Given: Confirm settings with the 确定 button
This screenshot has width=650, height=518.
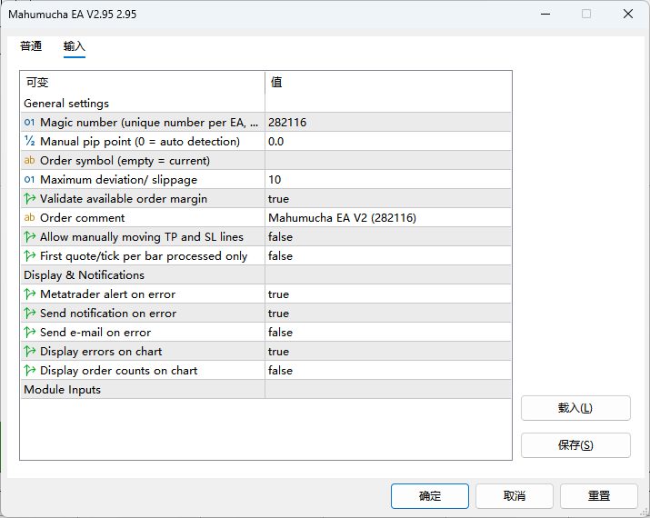Looking at the screenshot, I should point(430,496).
